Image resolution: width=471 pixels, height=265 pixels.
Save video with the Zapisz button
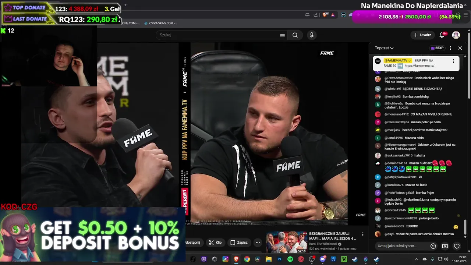[x=239, y=243]
